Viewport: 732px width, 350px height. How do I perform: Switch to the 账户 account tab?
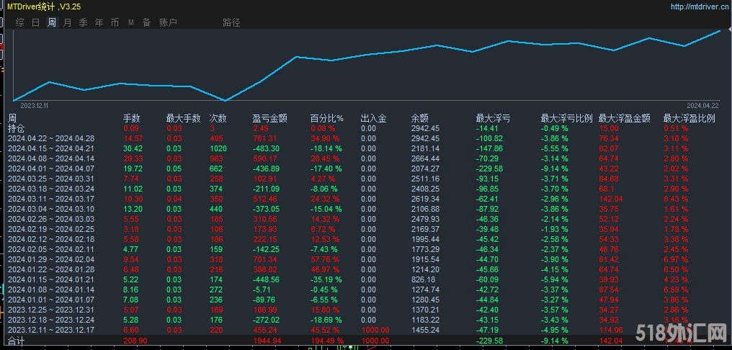168,22
